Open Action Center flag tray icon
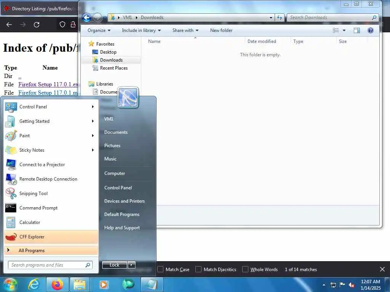 click(x=342, y=285)
